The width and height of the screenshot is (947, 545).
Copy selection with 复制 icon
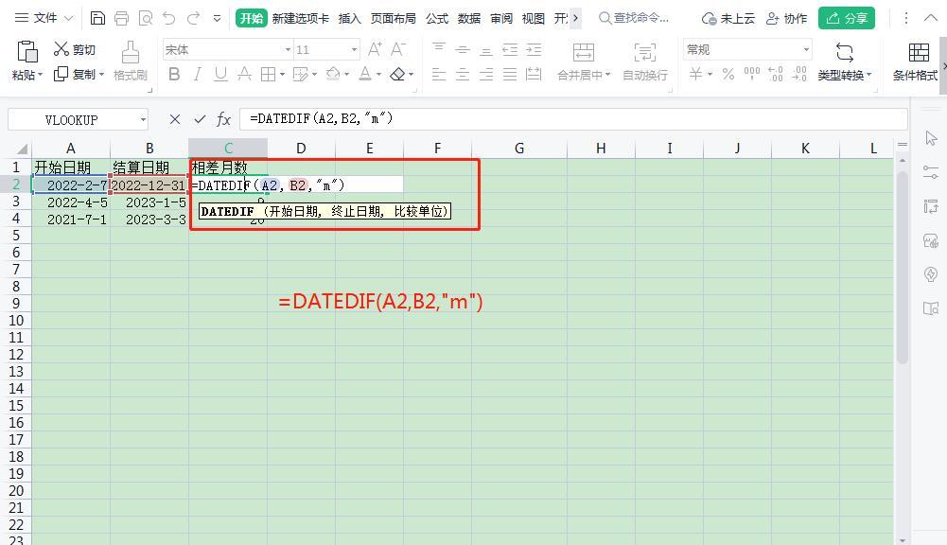75,75
